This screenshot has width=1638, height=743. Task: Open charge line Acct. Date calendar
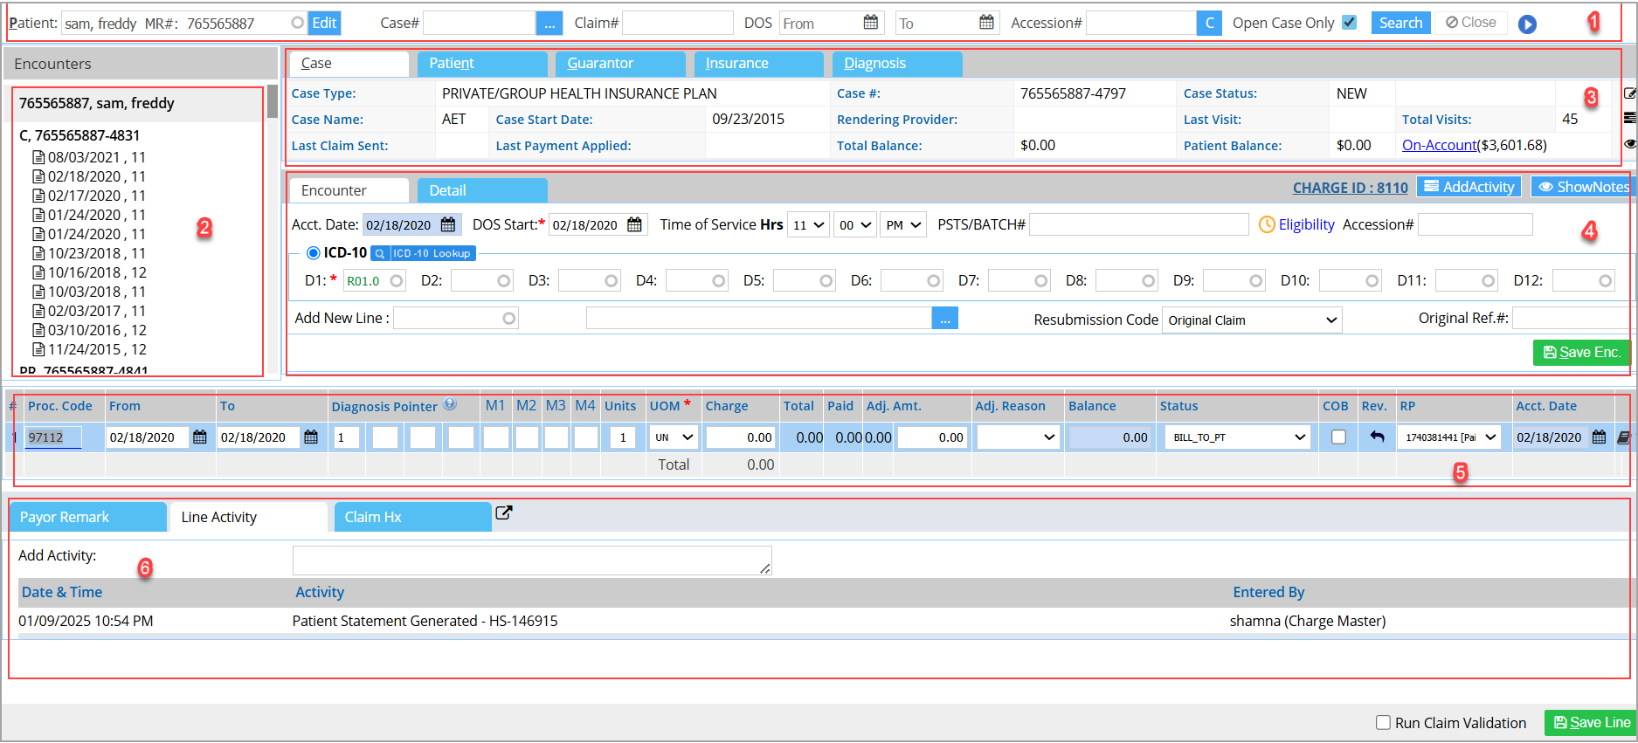tap(1600, 437)
